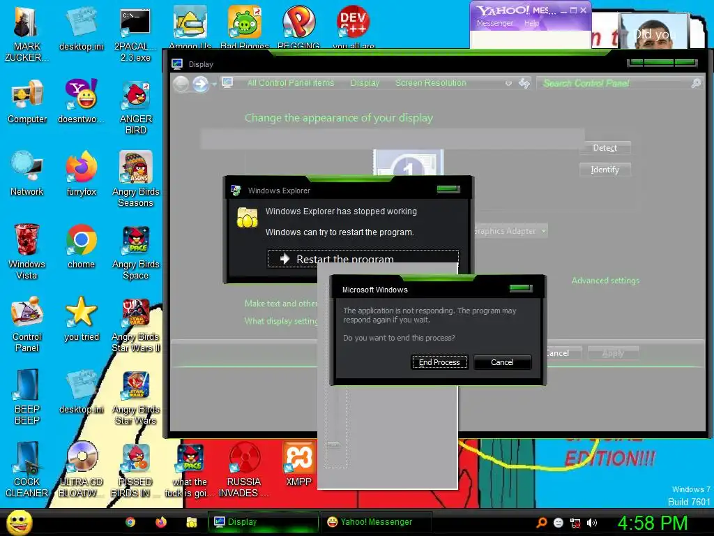Click the volume speaker tray icon
The height and width of the screenshot is (536, 714).
[591, 523]
